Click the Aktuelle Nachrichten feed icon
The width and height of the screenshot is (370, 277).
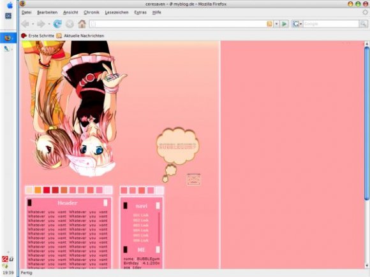pos(59,36)
